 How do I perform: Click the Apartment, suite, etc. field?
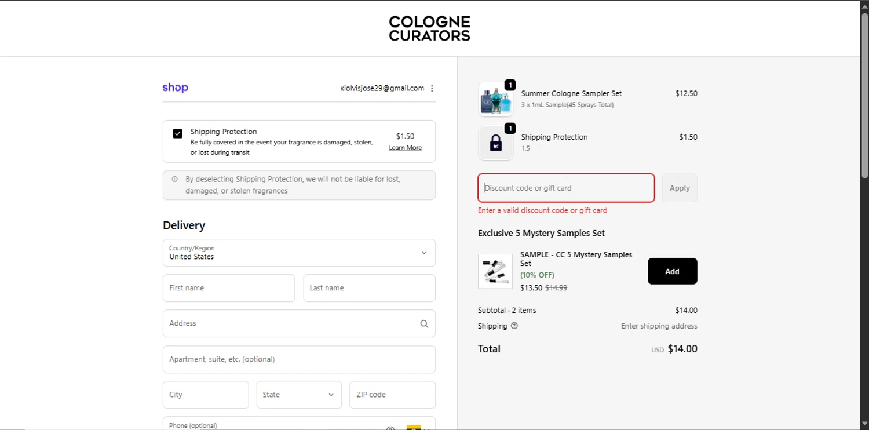299,359
